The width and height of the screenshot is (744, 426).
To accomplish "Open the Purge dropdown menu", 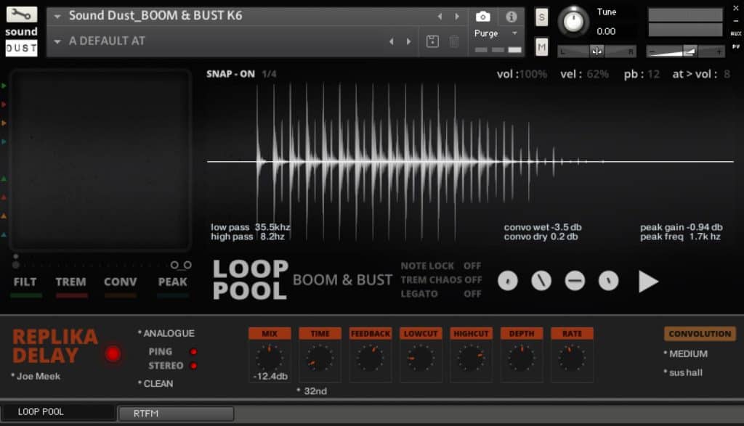I will pos(497,34).
